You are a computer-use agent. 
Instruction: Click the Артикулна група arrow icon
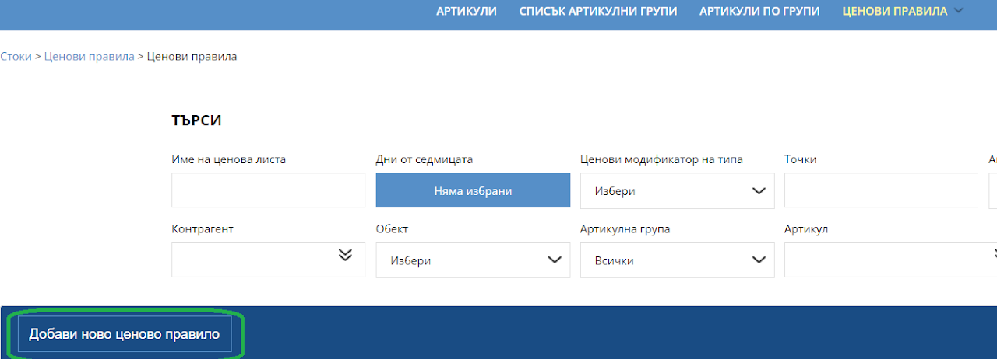(759, 260)
